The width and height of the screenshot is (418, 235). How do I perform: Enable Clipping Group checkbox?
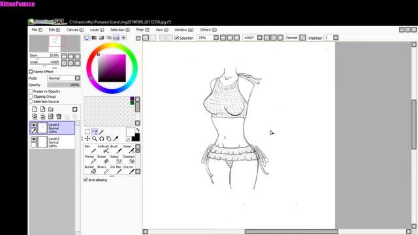tap(31, 97)
